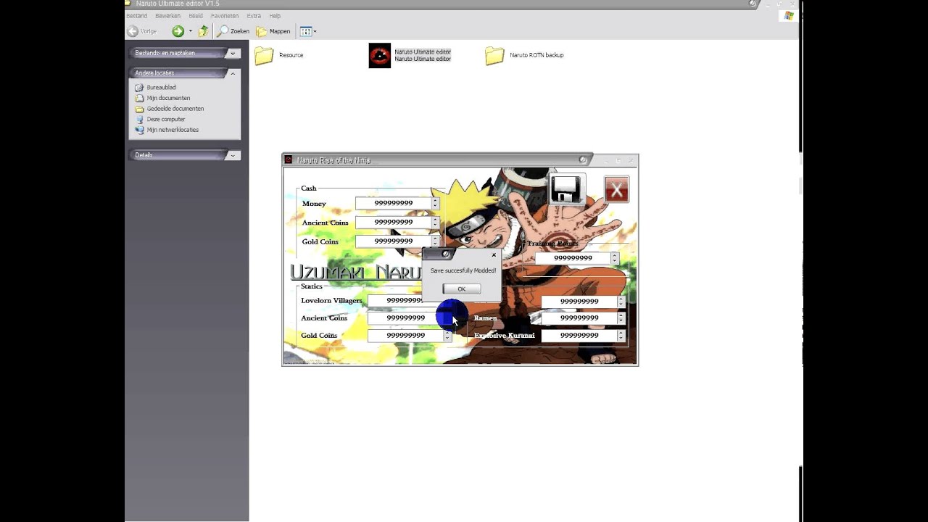Close the Save succesfully Modded dialog

(x=494, y=254)
